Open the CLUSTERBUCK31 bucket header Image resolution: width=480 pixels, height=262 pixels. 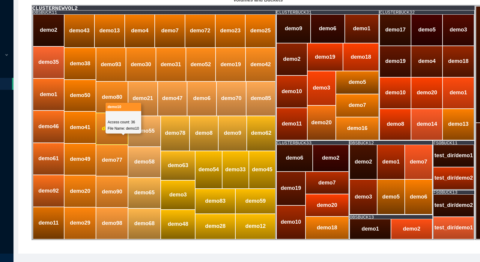click(x=294, y=13)
